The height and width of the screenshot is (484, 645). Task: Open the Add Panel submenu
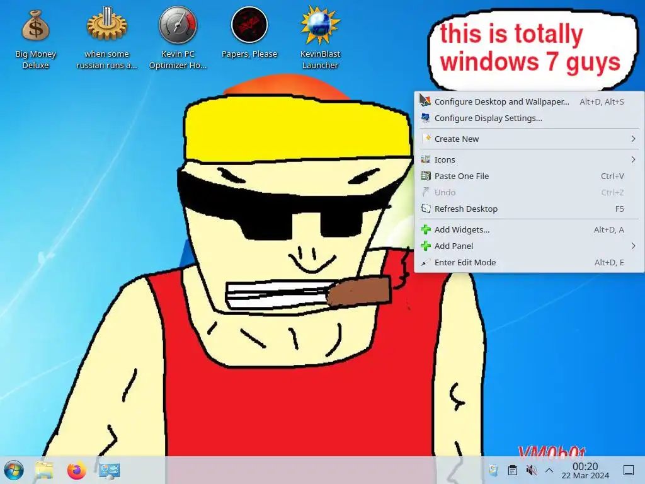[x=529, y=246]
